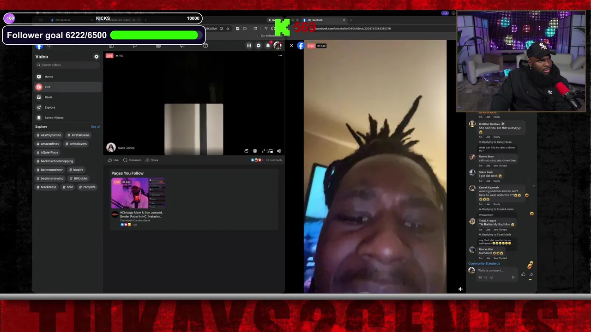Image resolution: width=591 pixels, height=332 pixels.
Task: Like BrittBrat DaGhee's comment
Action: 488,137
